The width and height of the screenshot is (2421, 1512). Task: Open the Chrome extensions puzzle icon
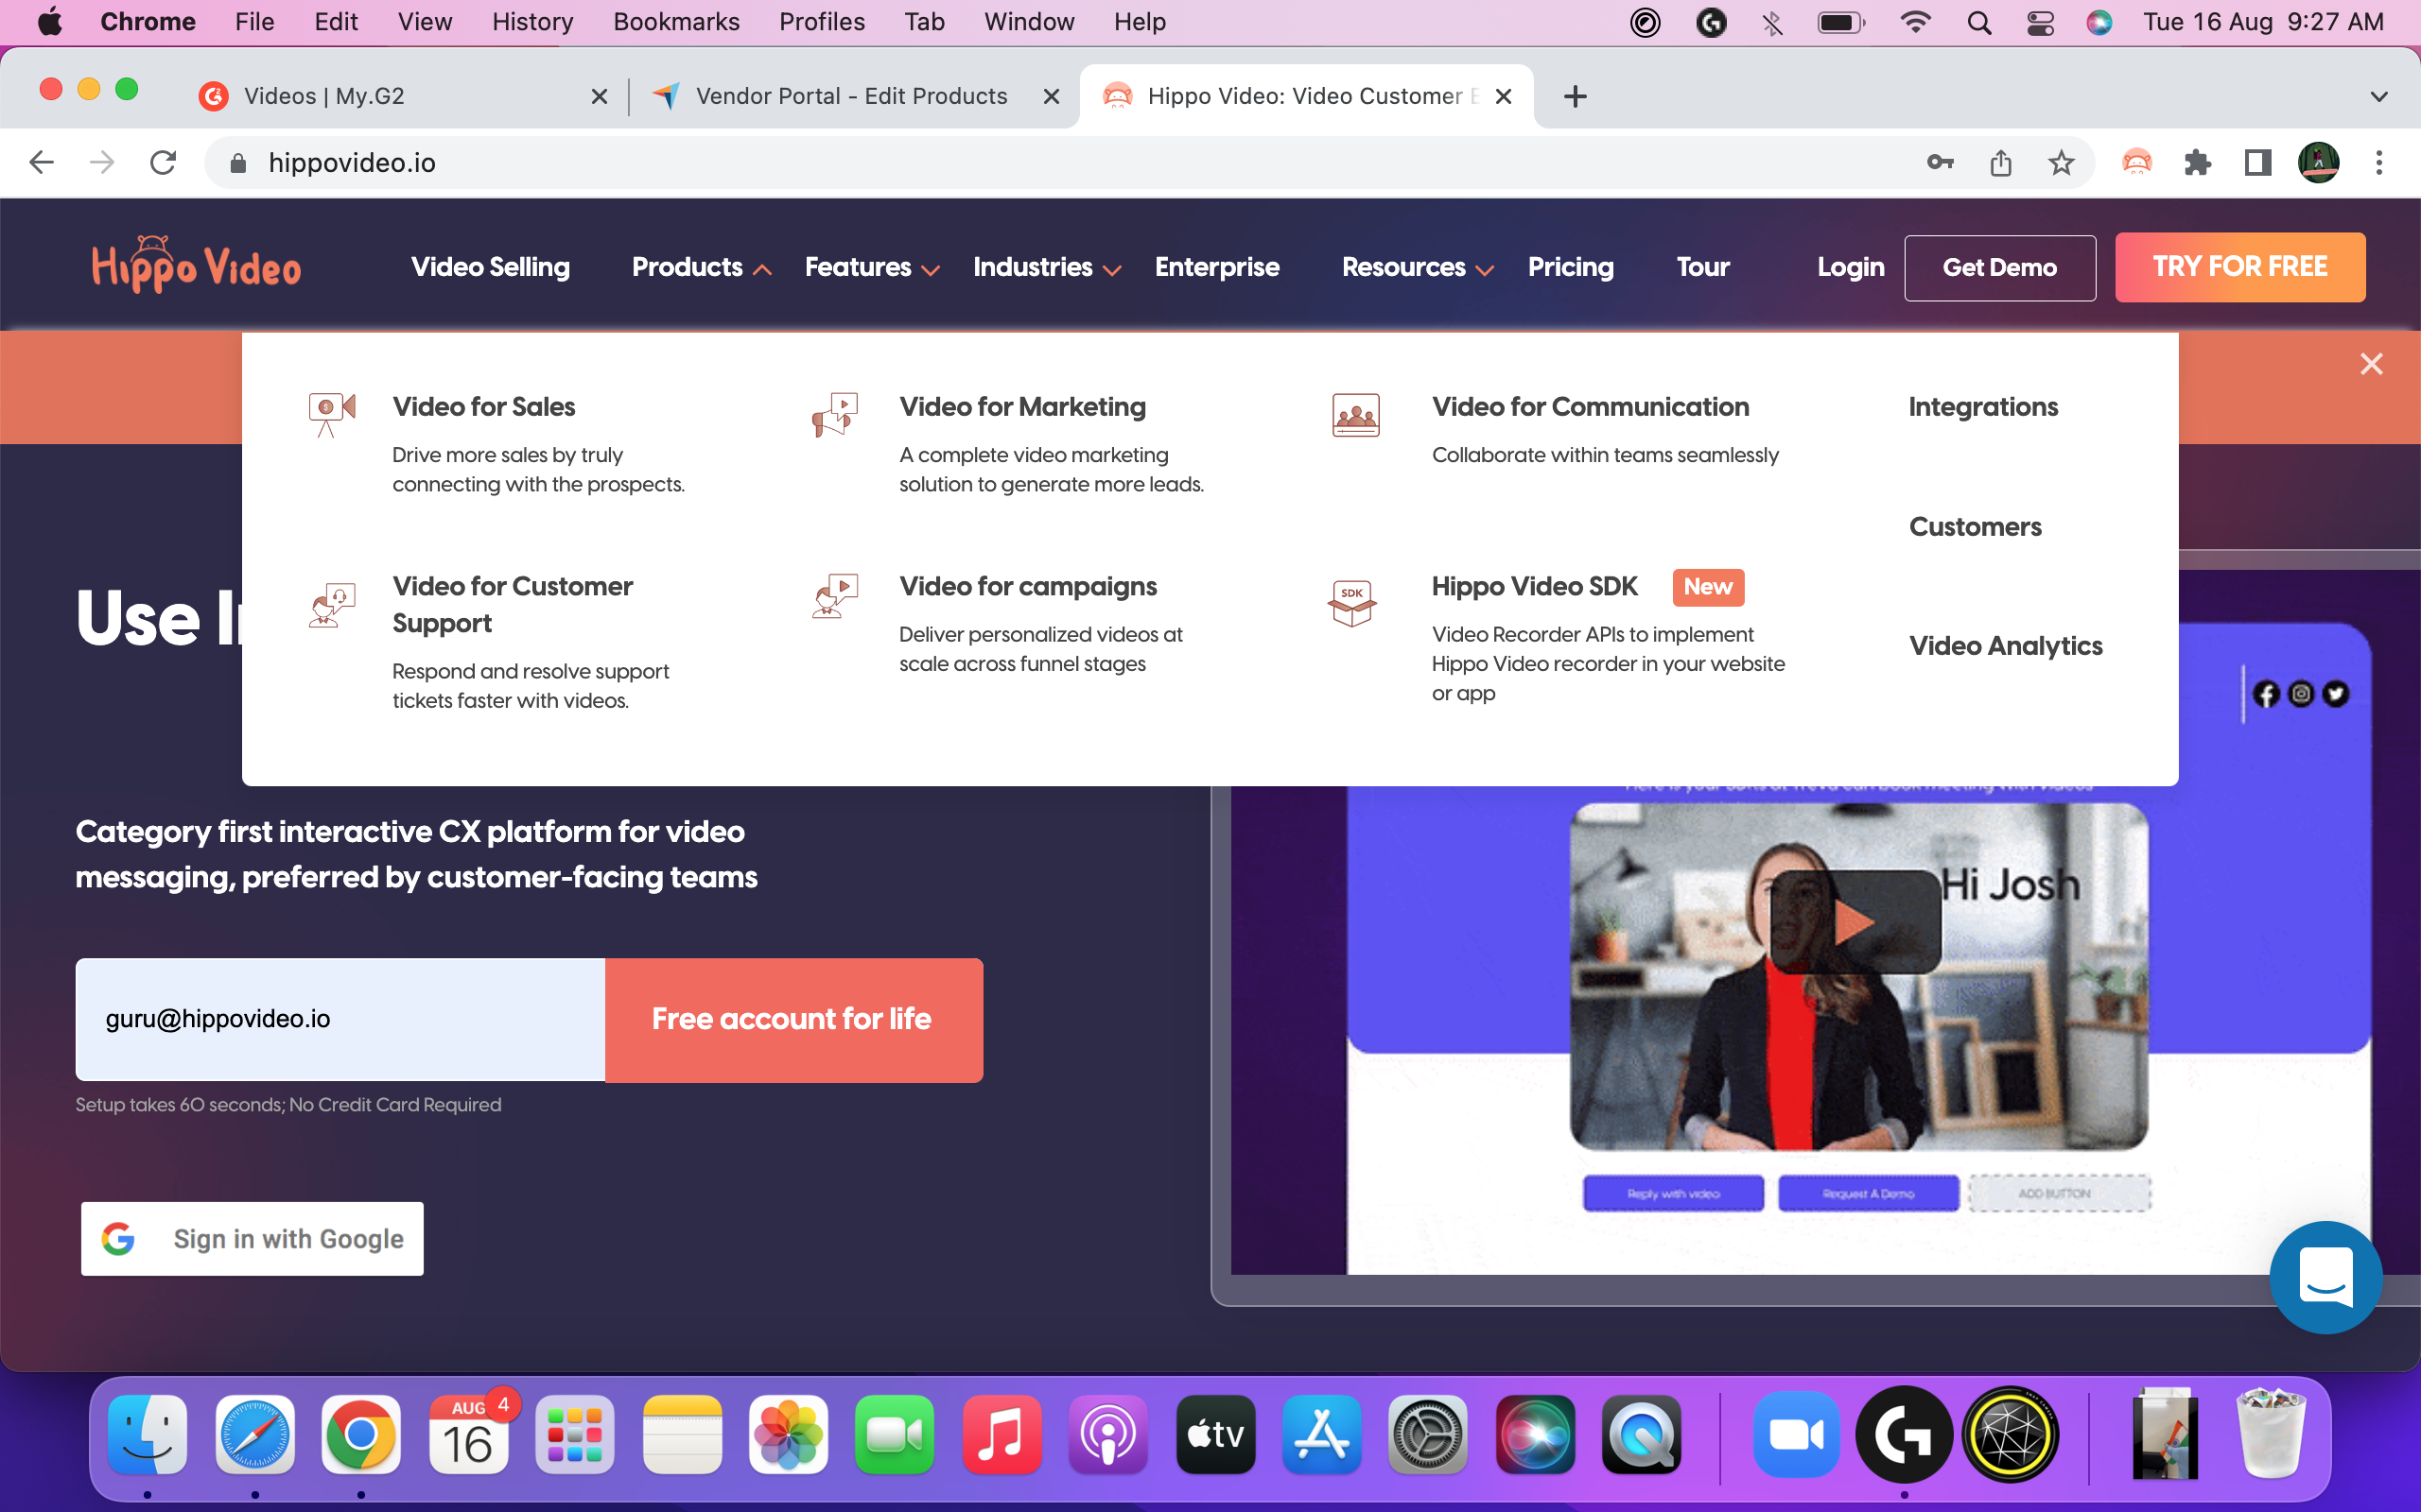[2197, 162]
